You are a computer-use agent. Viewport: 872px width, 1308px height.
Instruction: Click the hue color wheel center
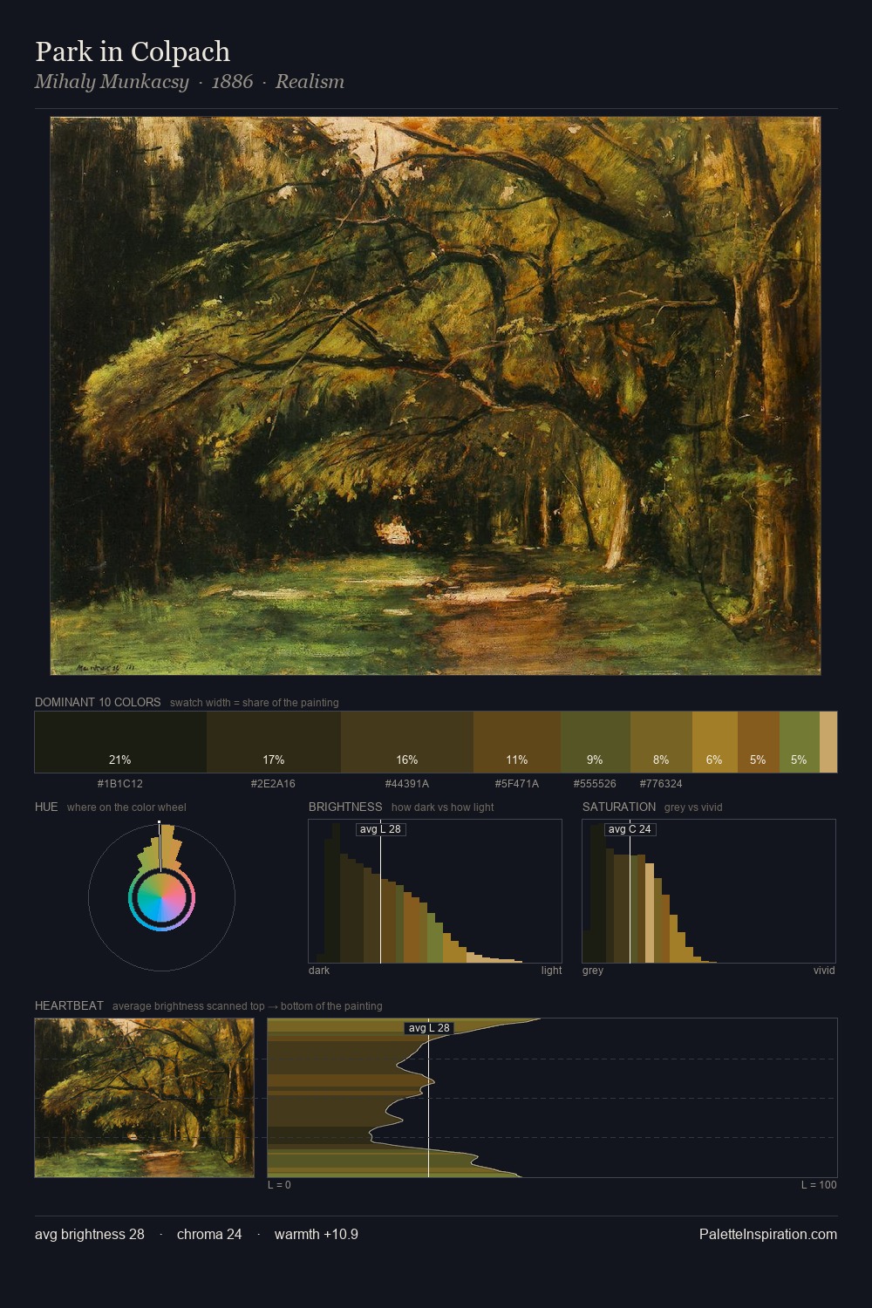pyautogui.click(x=161, y=897)
